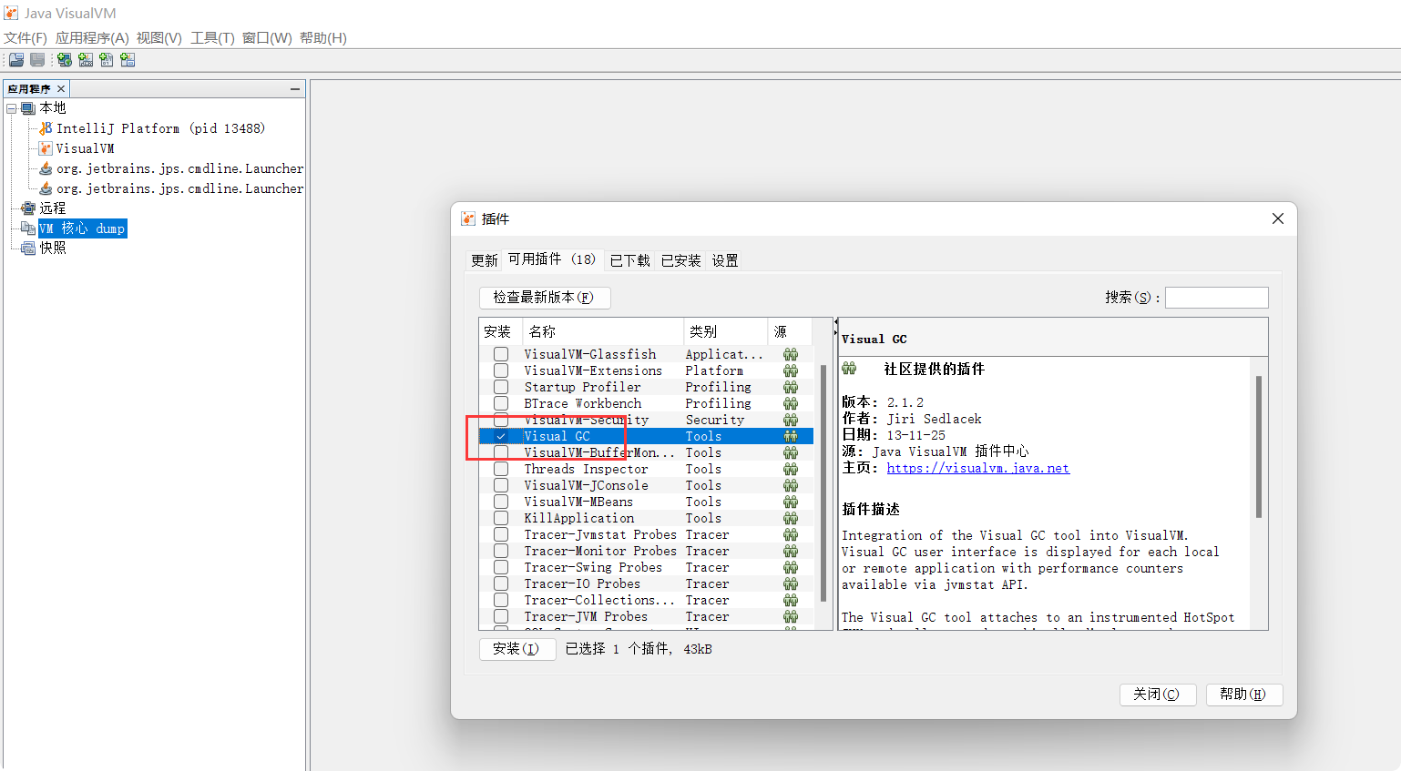The image size is (1401, 771).
Task: Click the source icon in the VisualVM-Extensions row
Action: [x=791, y=370]
